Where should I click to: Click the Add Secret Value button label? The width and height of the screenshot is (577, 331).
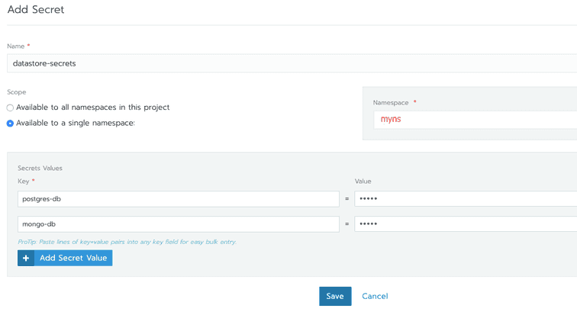pos(73,258)
